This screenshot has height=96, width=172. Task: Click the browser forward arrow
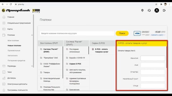click(7, 4)
